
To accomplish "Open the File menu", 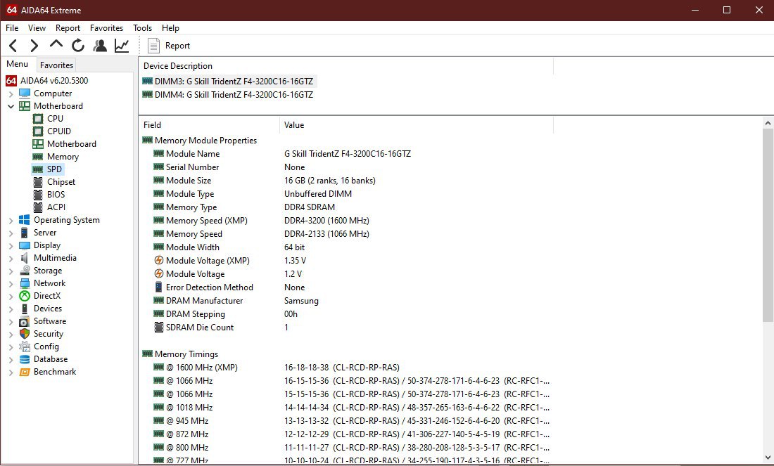I will (12, 28).
